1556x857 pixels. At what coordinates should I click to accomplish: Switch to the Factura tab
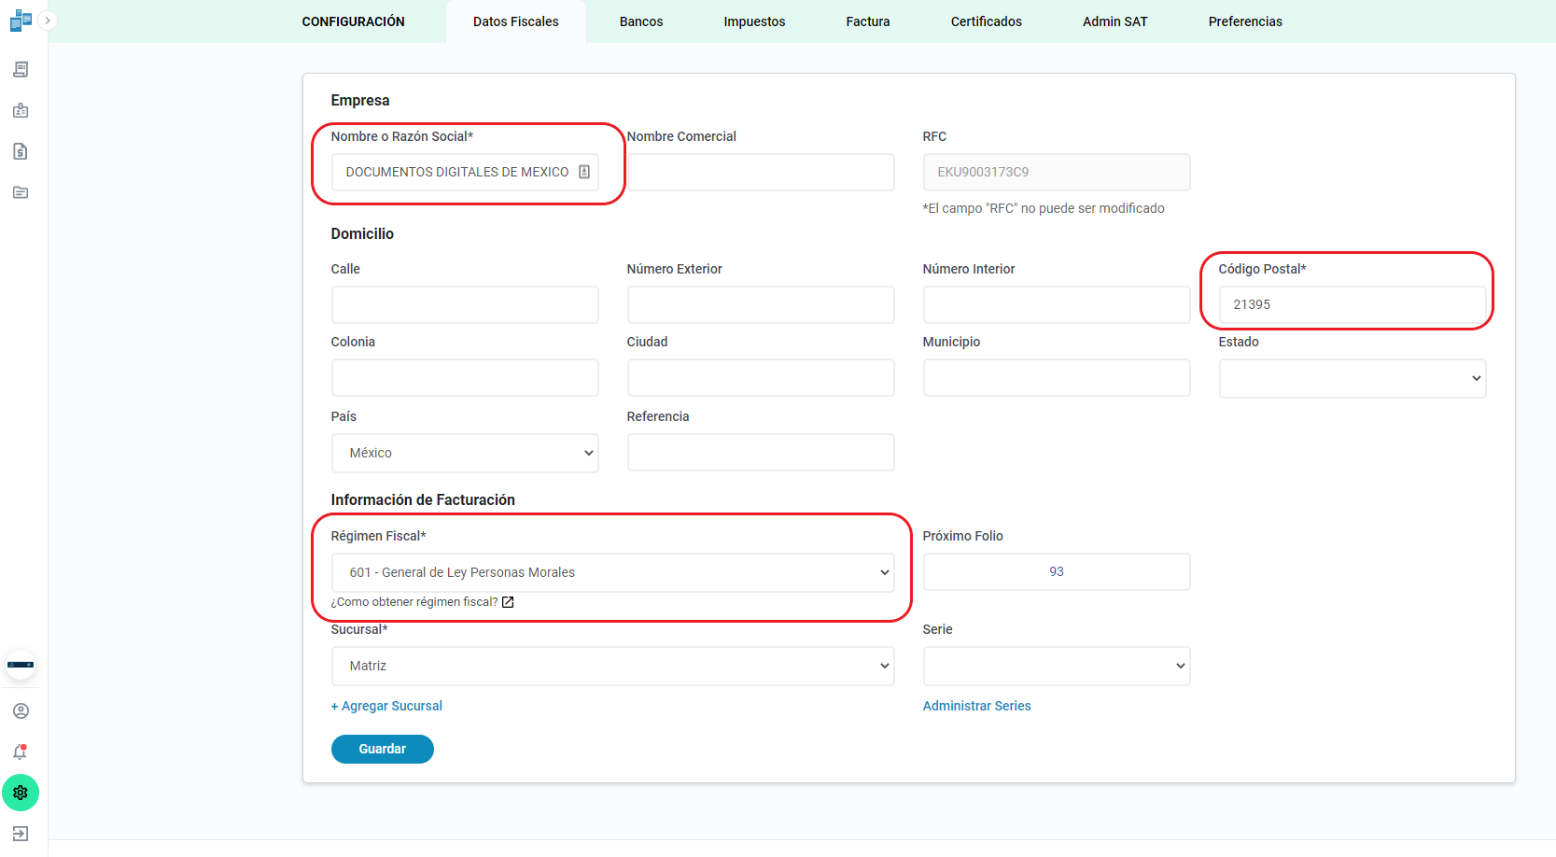(x=868, y=21)
